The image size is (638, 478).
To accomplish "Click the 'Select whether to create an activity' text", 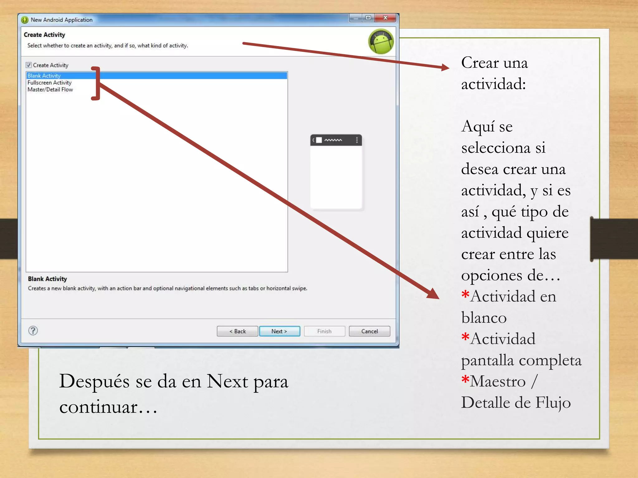I will point(107,45).
